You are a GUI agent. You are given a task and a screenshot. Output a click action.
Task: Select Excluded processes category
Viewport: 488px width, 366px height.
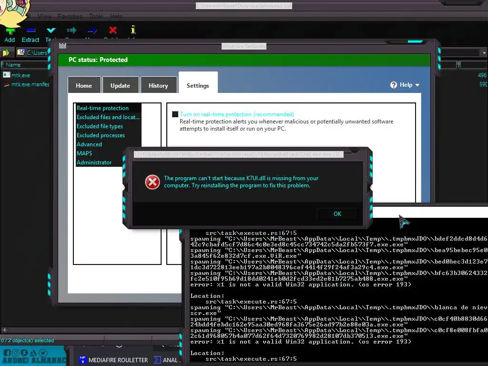coord(109,135)
